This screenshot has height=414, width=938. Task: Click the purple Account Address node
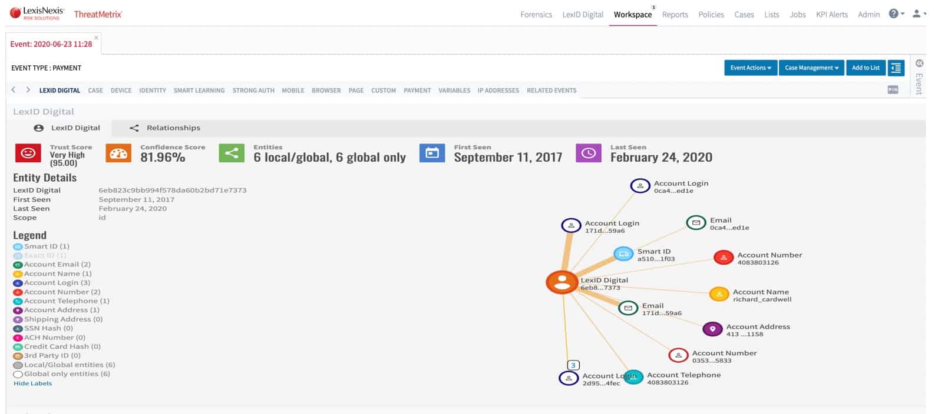click(x=712, y=329)
